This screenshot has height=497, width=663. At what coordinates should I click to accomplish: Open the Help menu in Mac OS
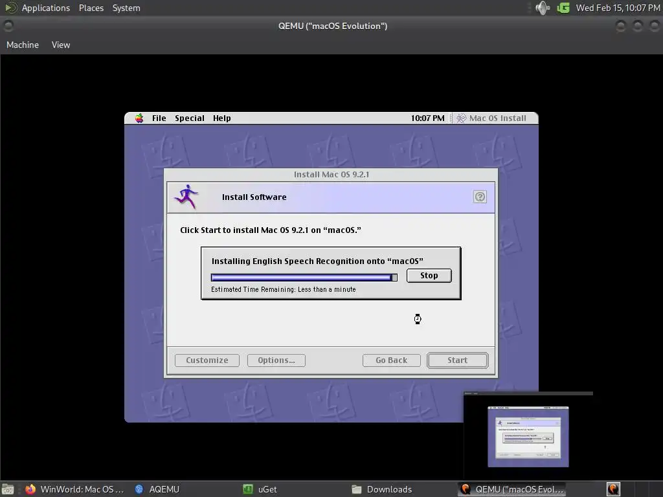tap(221, 118)
